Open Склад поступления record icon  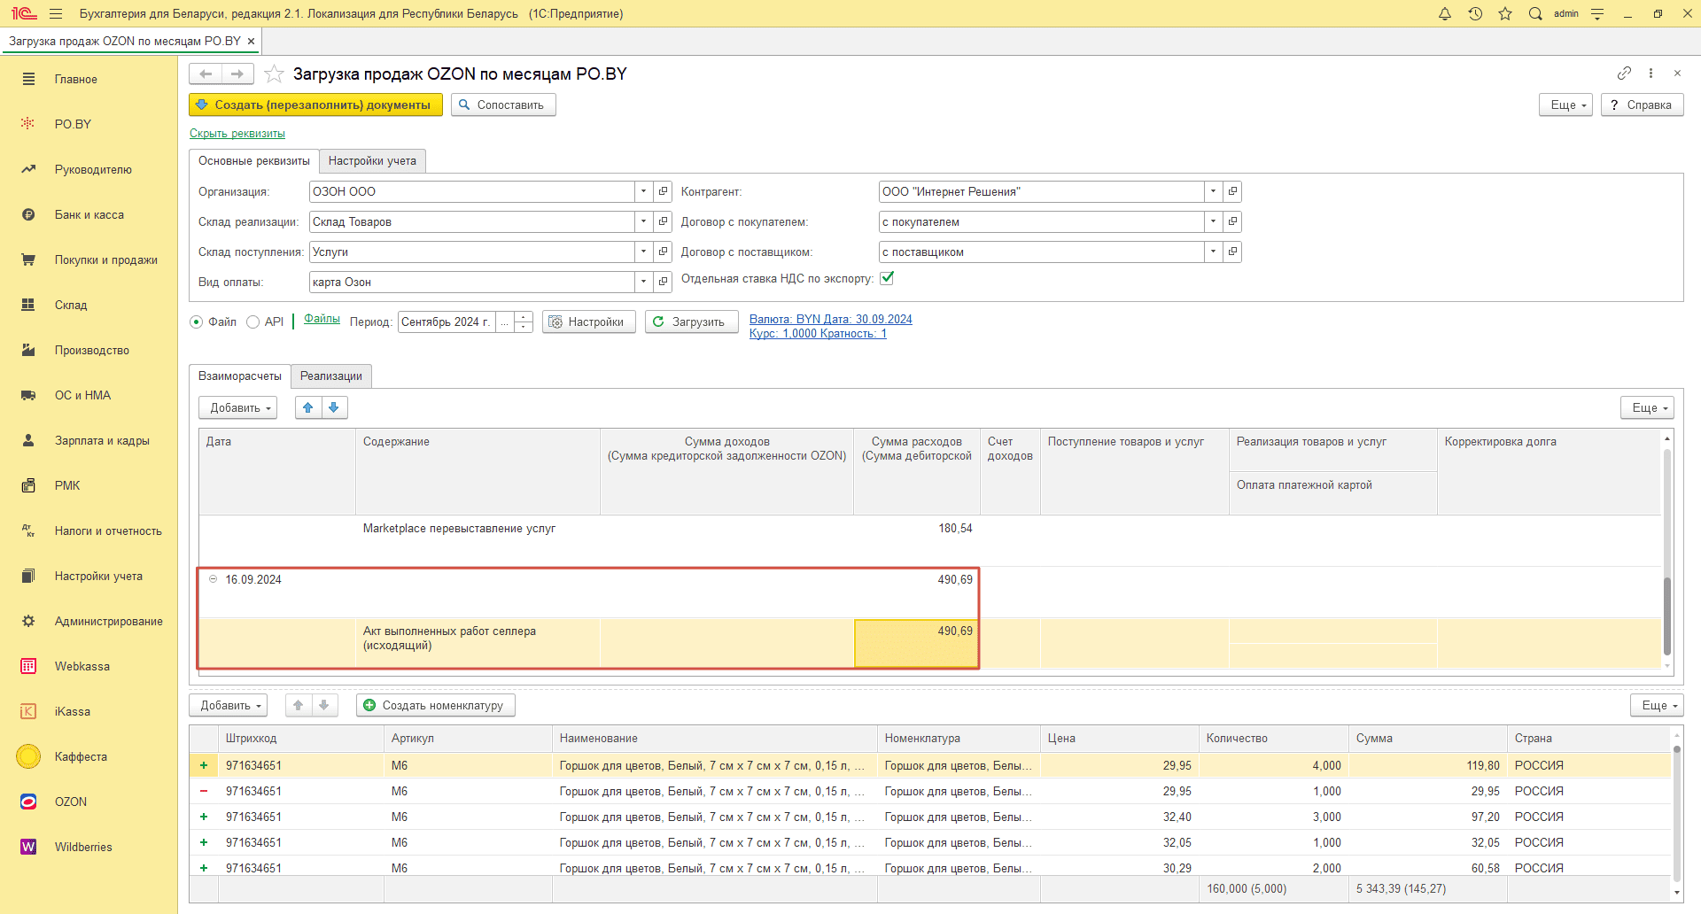[663, 252]
